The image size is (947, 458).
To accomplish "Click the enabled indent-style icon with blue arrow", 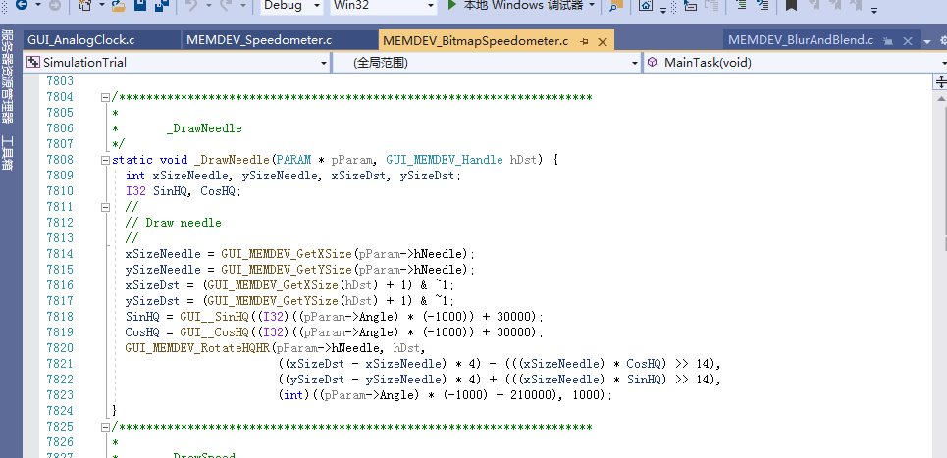I will (690, 5).
